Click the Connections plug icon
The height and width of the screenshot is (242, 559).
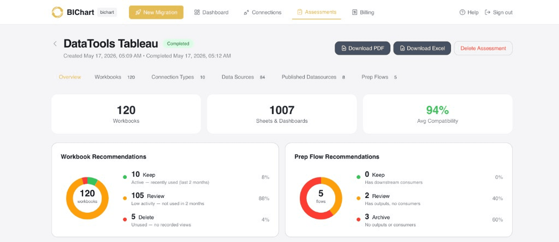click(x=246, y=13)
